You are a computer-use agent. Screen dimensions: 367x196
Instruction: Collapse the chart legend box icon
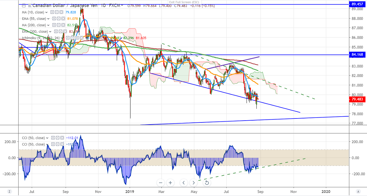(24, 5)
